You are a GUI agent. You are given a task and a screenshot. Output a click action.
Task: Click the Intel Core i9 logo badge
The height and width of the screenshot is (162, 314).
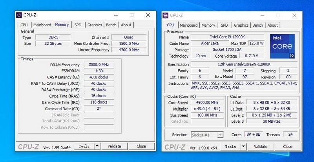coord(282,46)
